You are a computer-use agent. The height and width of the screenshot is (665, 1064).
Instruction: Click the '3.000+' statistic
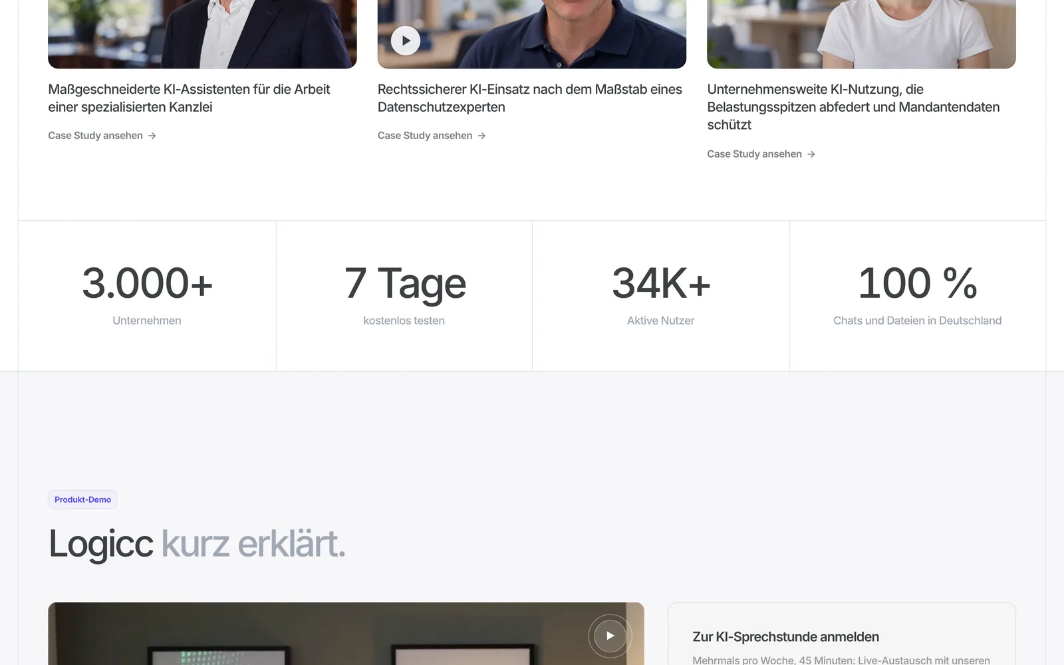click(x=147, y=283)
